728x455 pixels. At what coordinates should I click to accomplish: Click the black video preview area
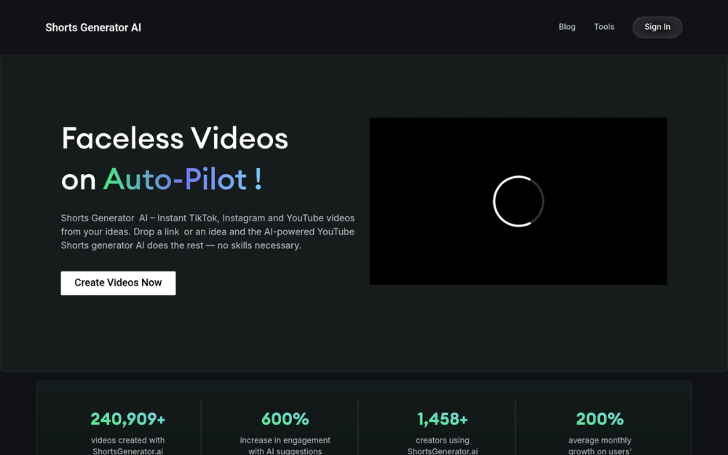click(518, 201)
